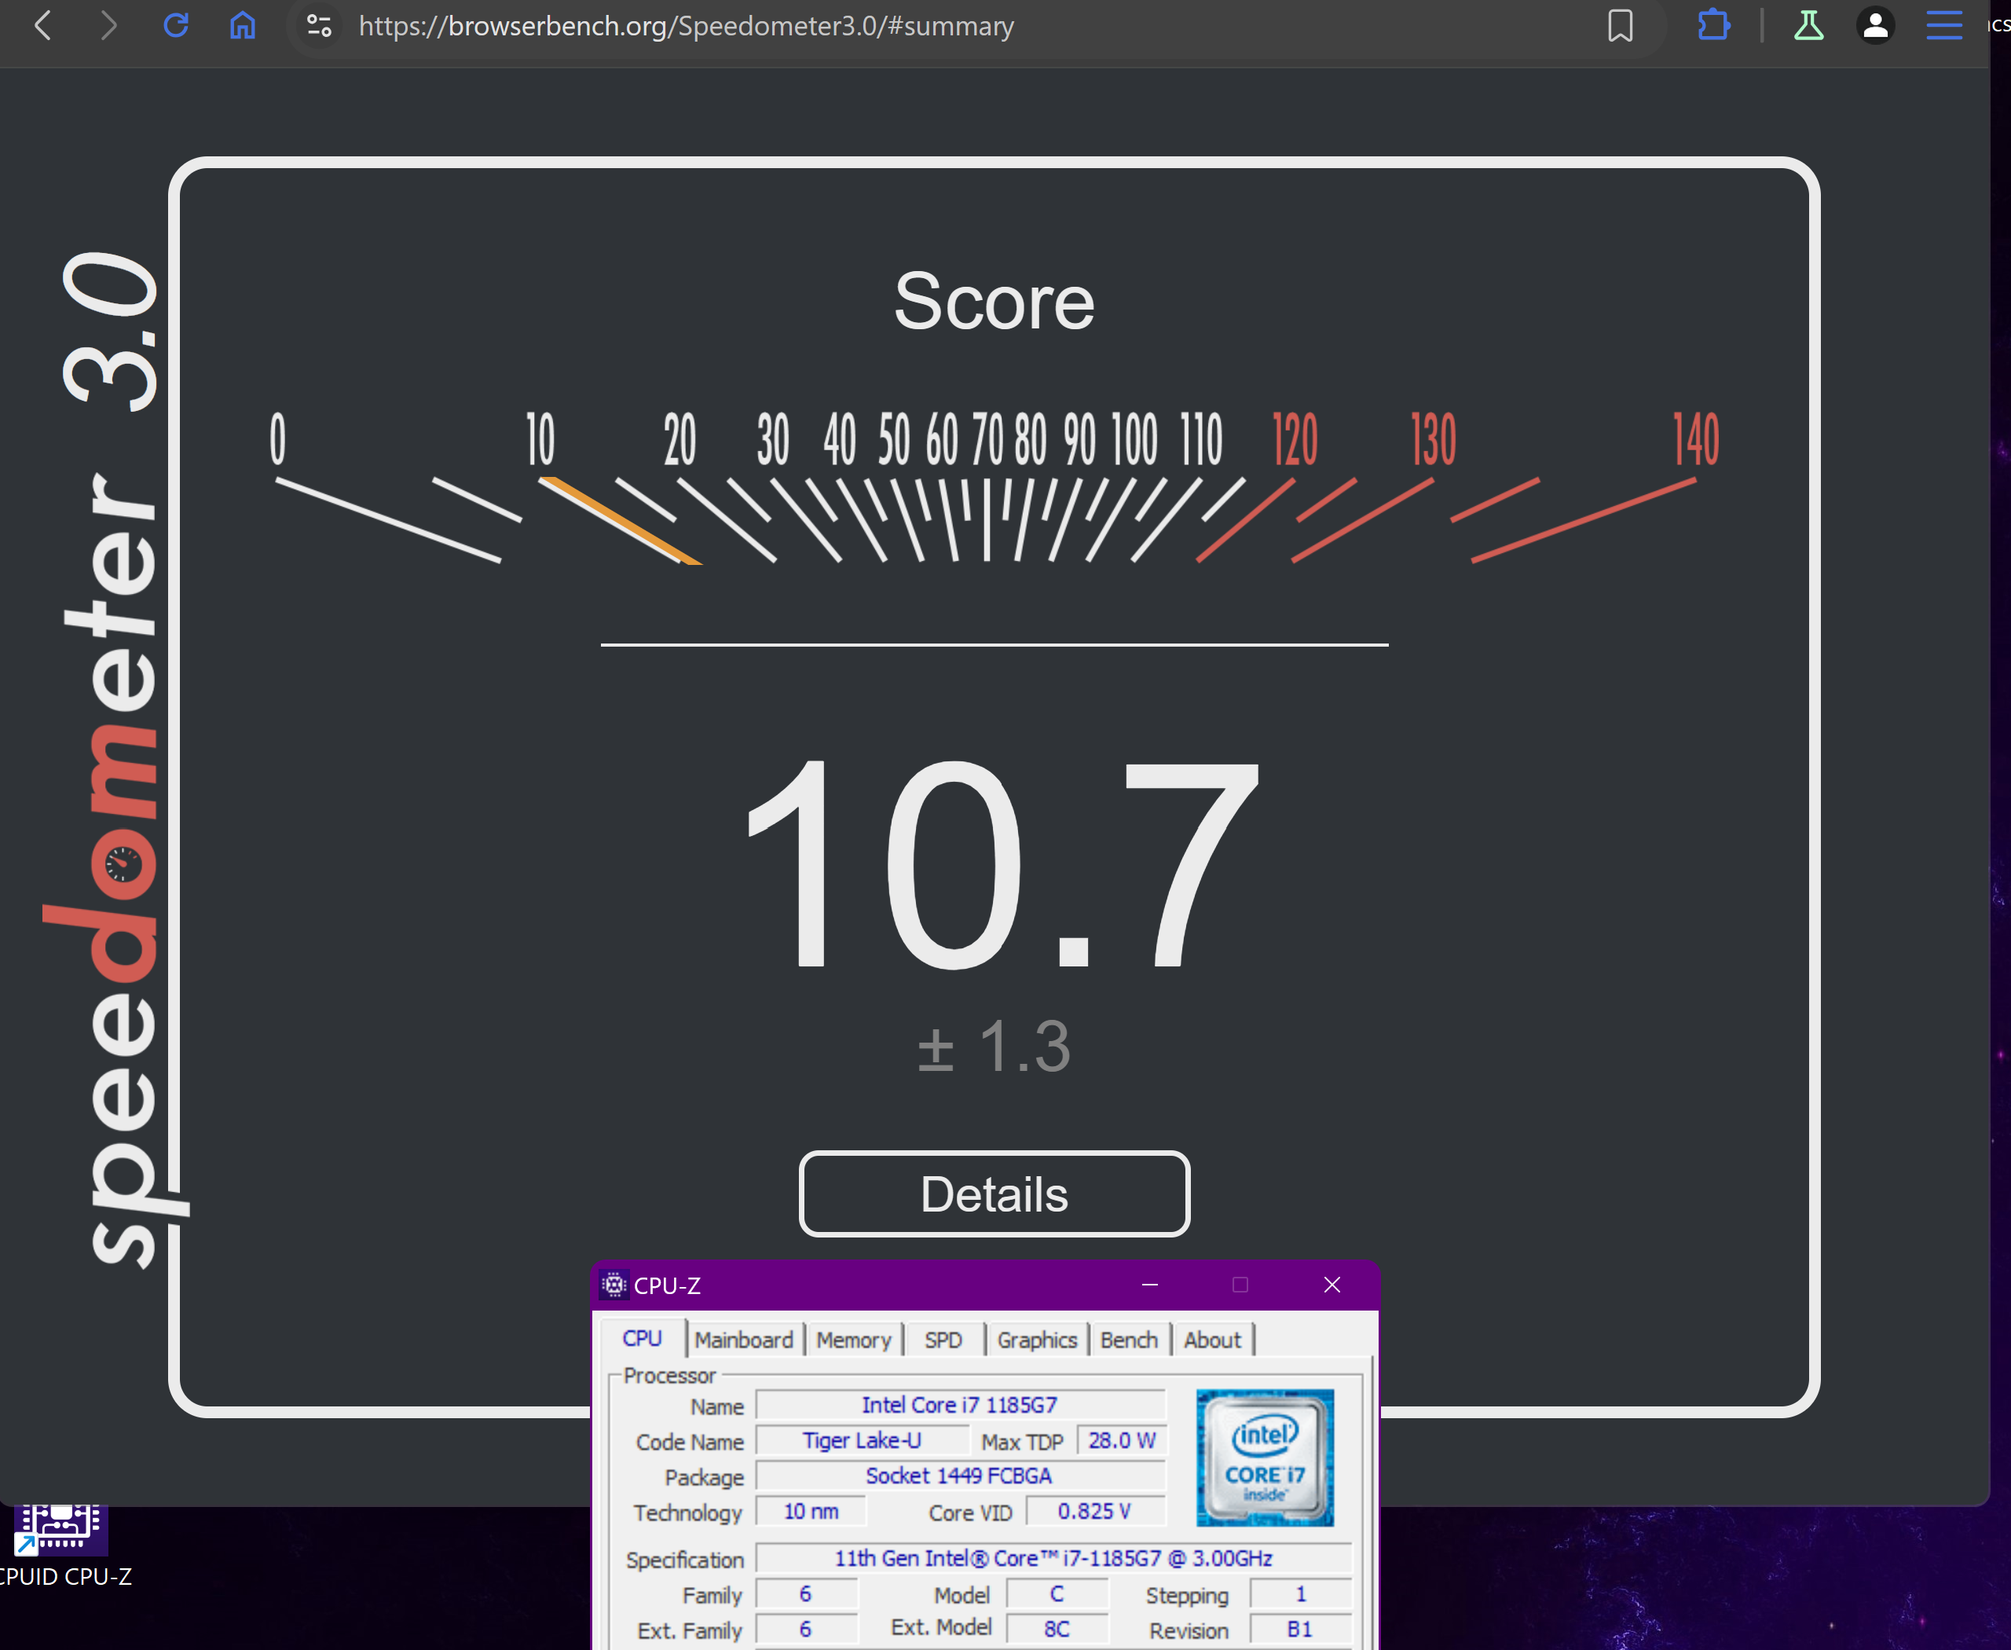Minimize the CPU-Z window
Viewport: 2011px width, 1650px height.
(1149, 1285)
